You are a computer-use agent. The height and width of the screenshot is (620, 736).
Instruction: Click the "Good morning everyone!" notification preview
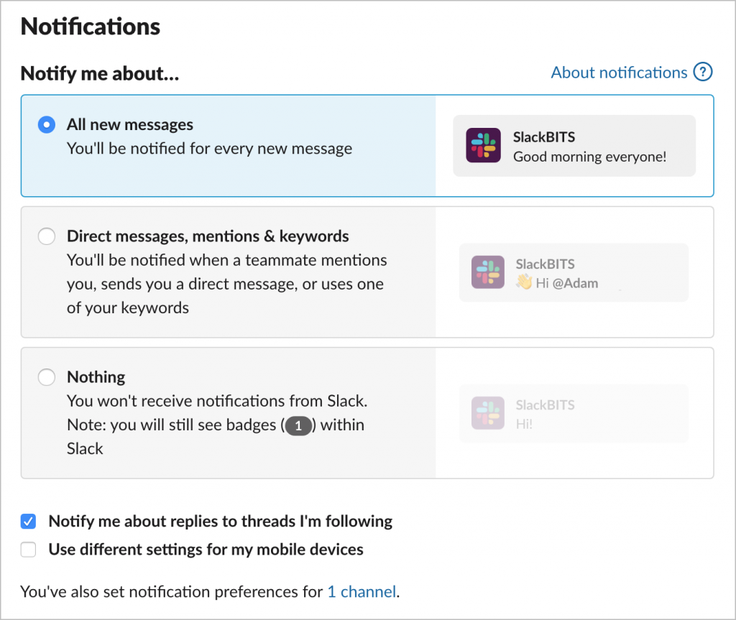tap(589, 156)
